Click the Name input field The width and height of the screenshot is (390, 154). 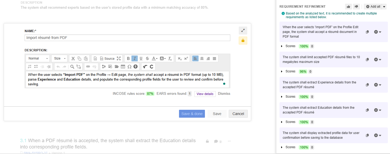click(127, 38)
